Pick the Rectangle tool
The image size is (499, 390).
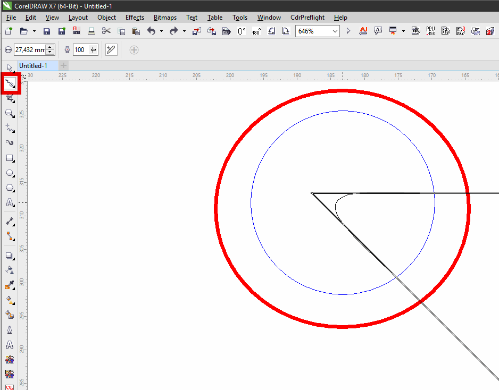[x=10, y=158]
